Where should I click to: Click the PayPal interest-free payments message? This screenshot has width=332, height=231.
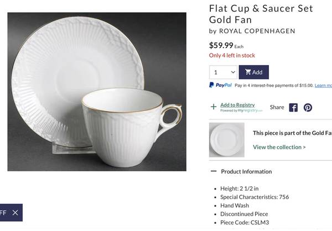click(x=273, y=86)
